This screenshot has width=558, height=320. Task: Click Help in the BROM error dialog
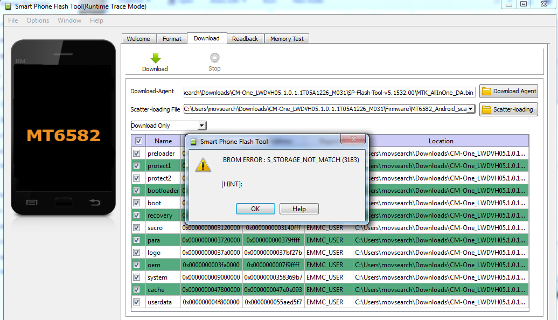coord(299,209)
